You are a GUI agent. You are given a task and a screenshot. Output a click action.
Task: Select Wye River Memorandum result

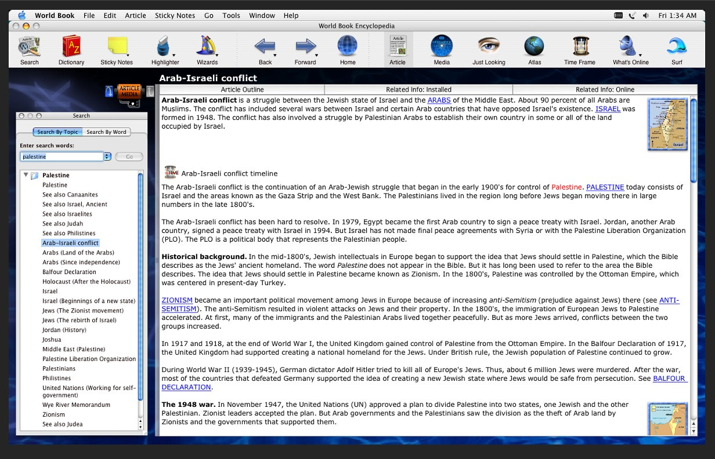tap(76, 405)
